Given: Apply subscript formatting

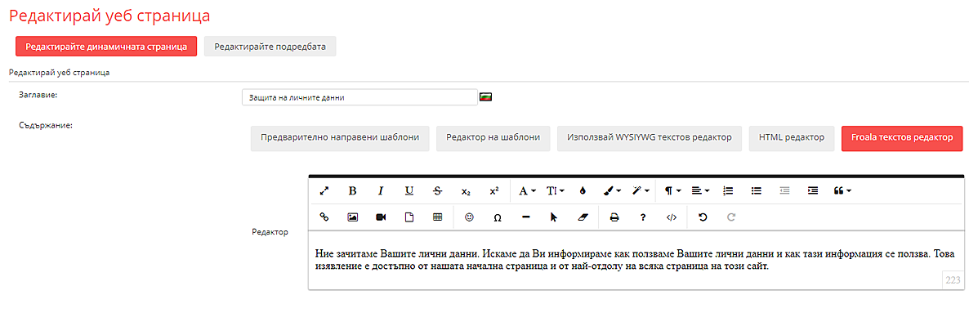Looking at the screenshot, I should (466, 191).
